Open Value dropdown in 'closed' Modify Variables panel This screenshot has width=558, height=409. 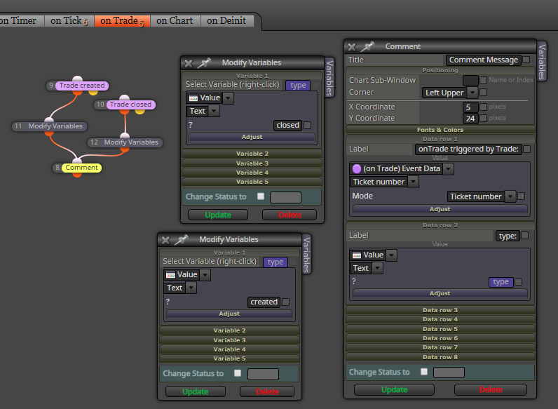click(x=229, y=98)
